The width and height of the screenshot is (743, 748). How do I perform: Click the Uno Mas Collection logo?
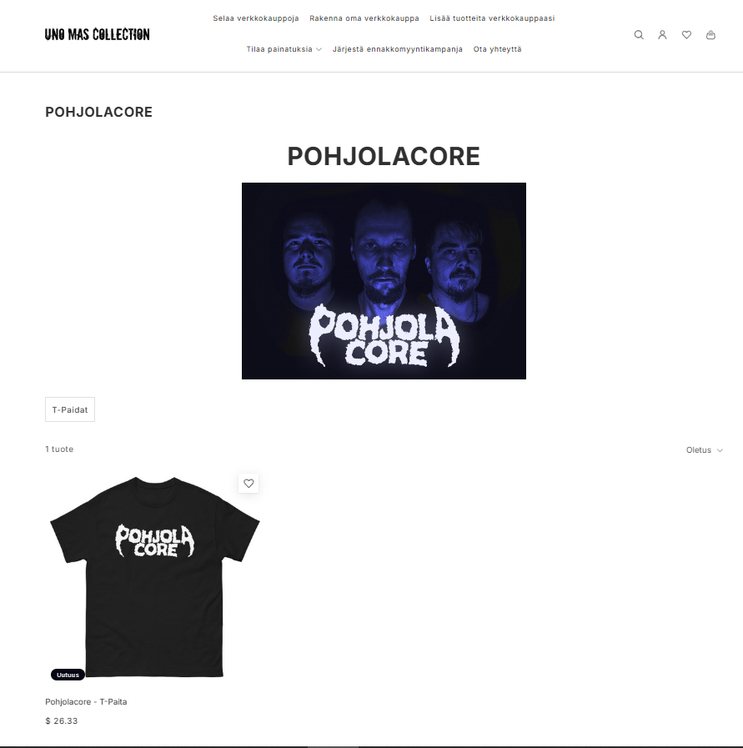(x=98, y=34)
